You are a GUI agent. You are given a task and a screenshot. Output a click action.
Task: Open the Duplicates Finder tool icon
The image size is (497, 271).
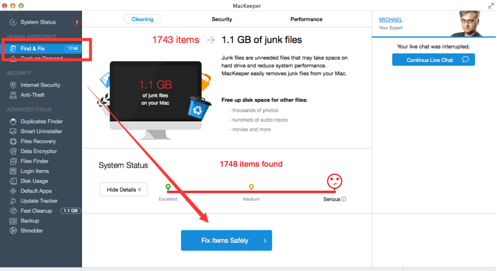[13, 122]
